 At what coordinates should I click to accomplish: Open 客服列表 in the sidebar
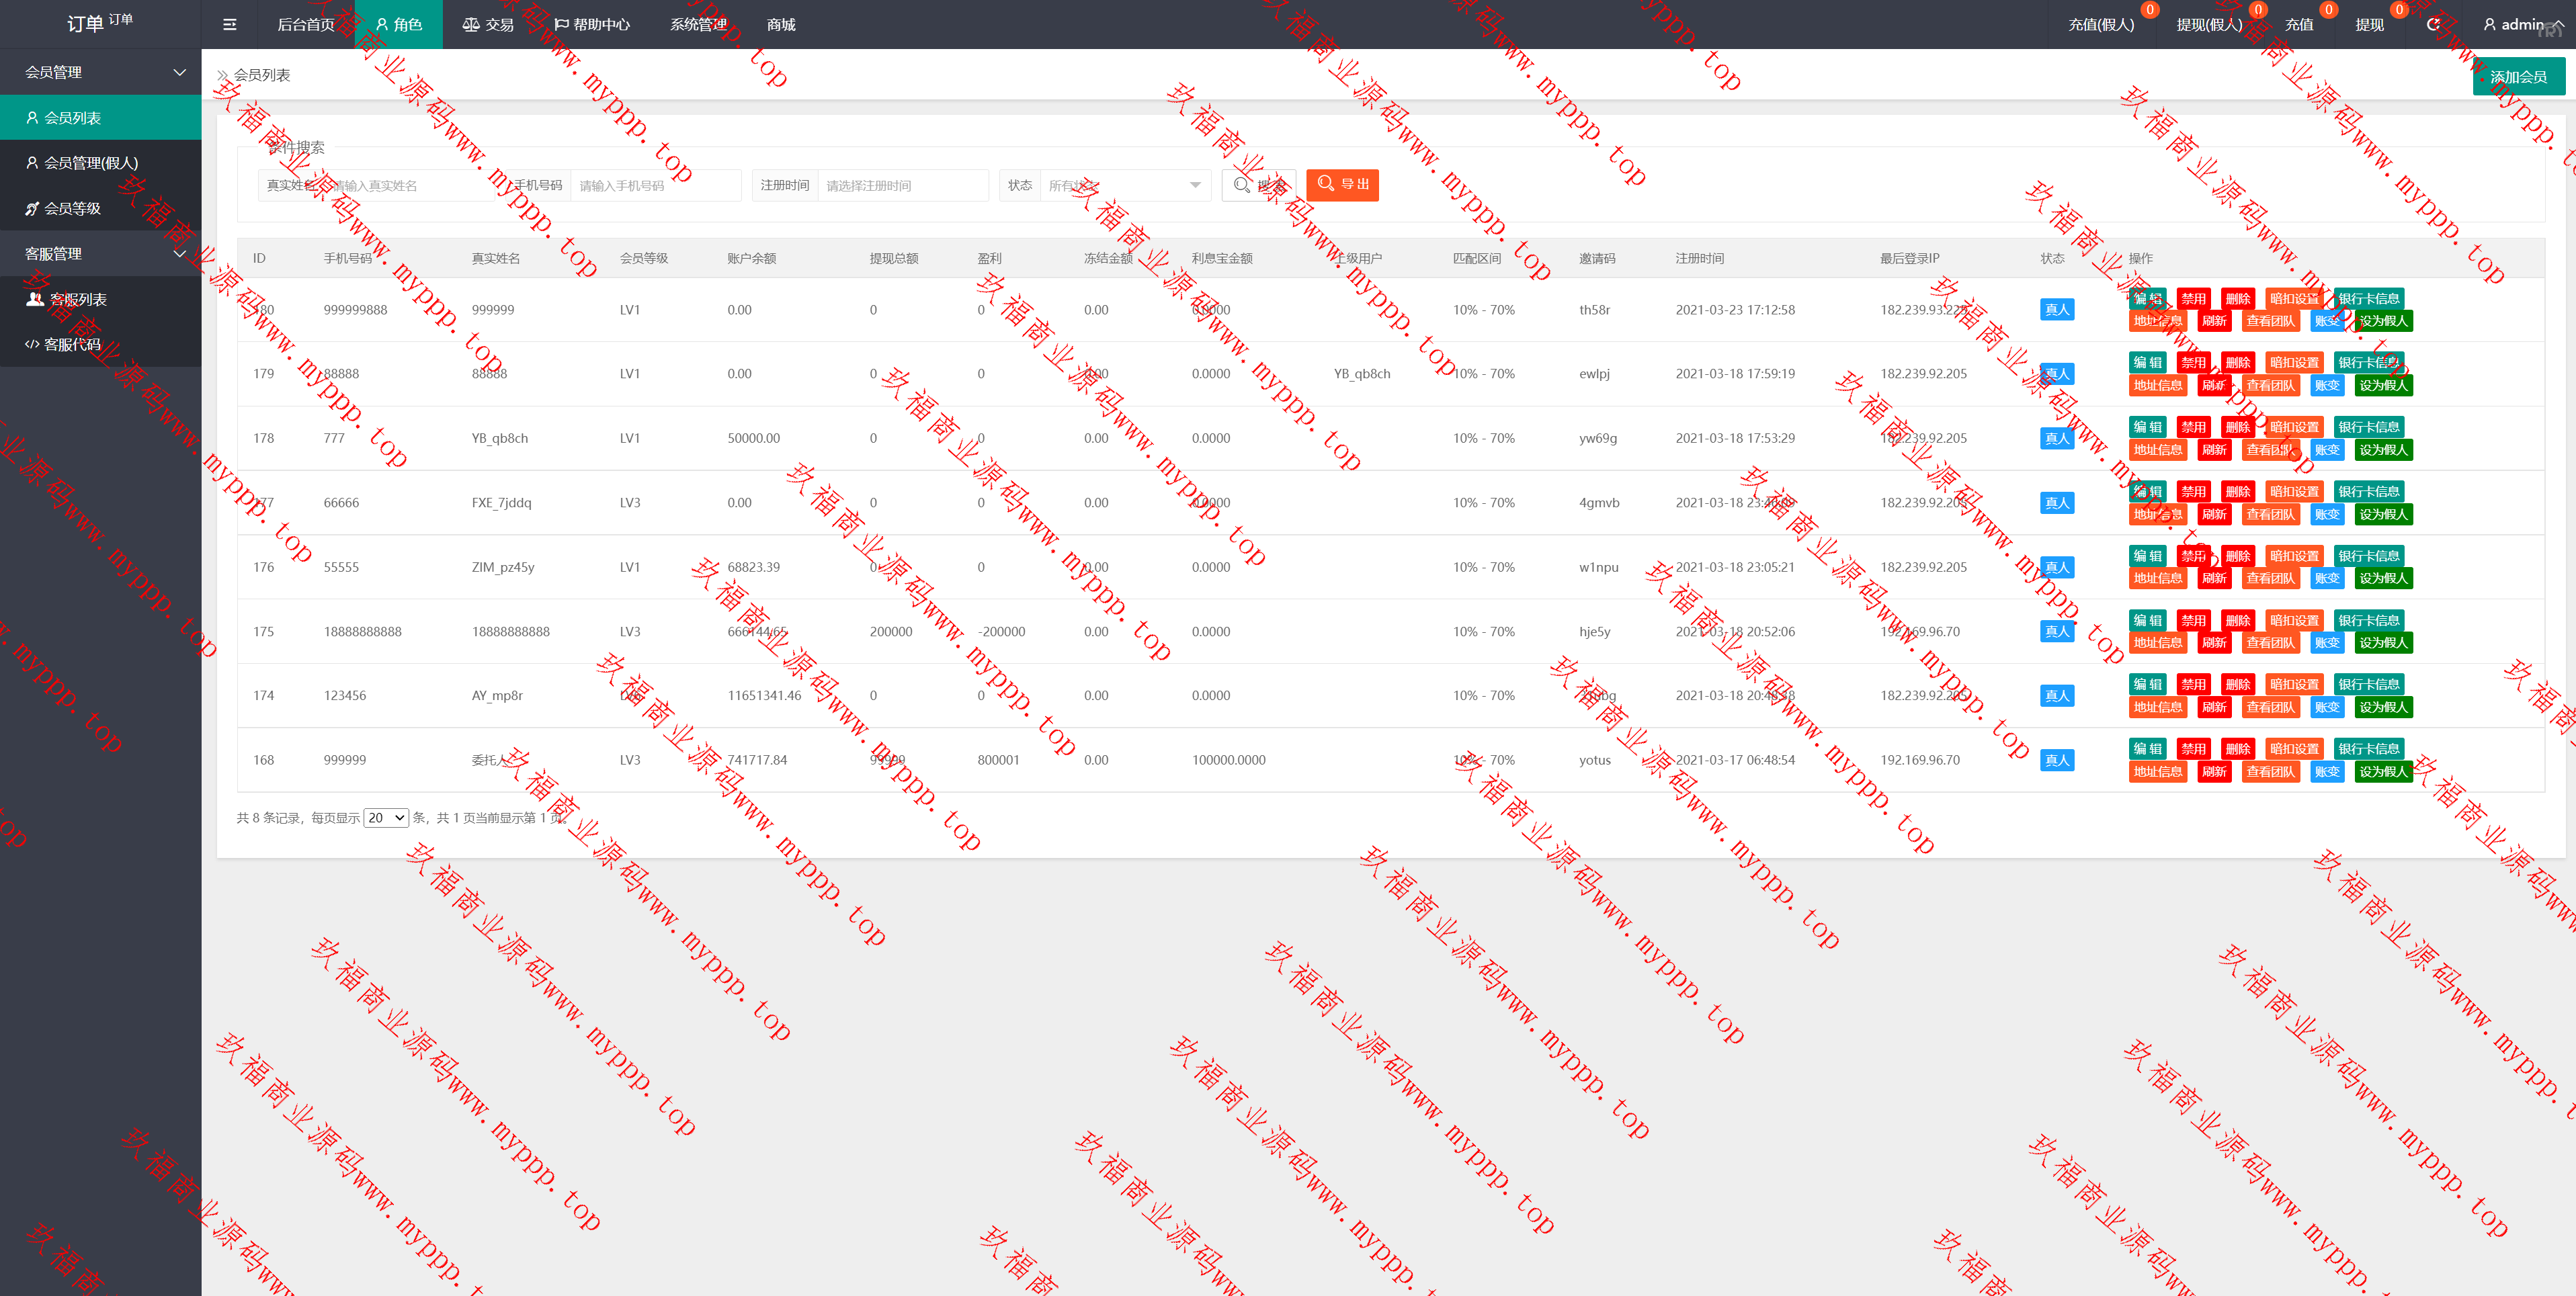click(x=77, y=299)
